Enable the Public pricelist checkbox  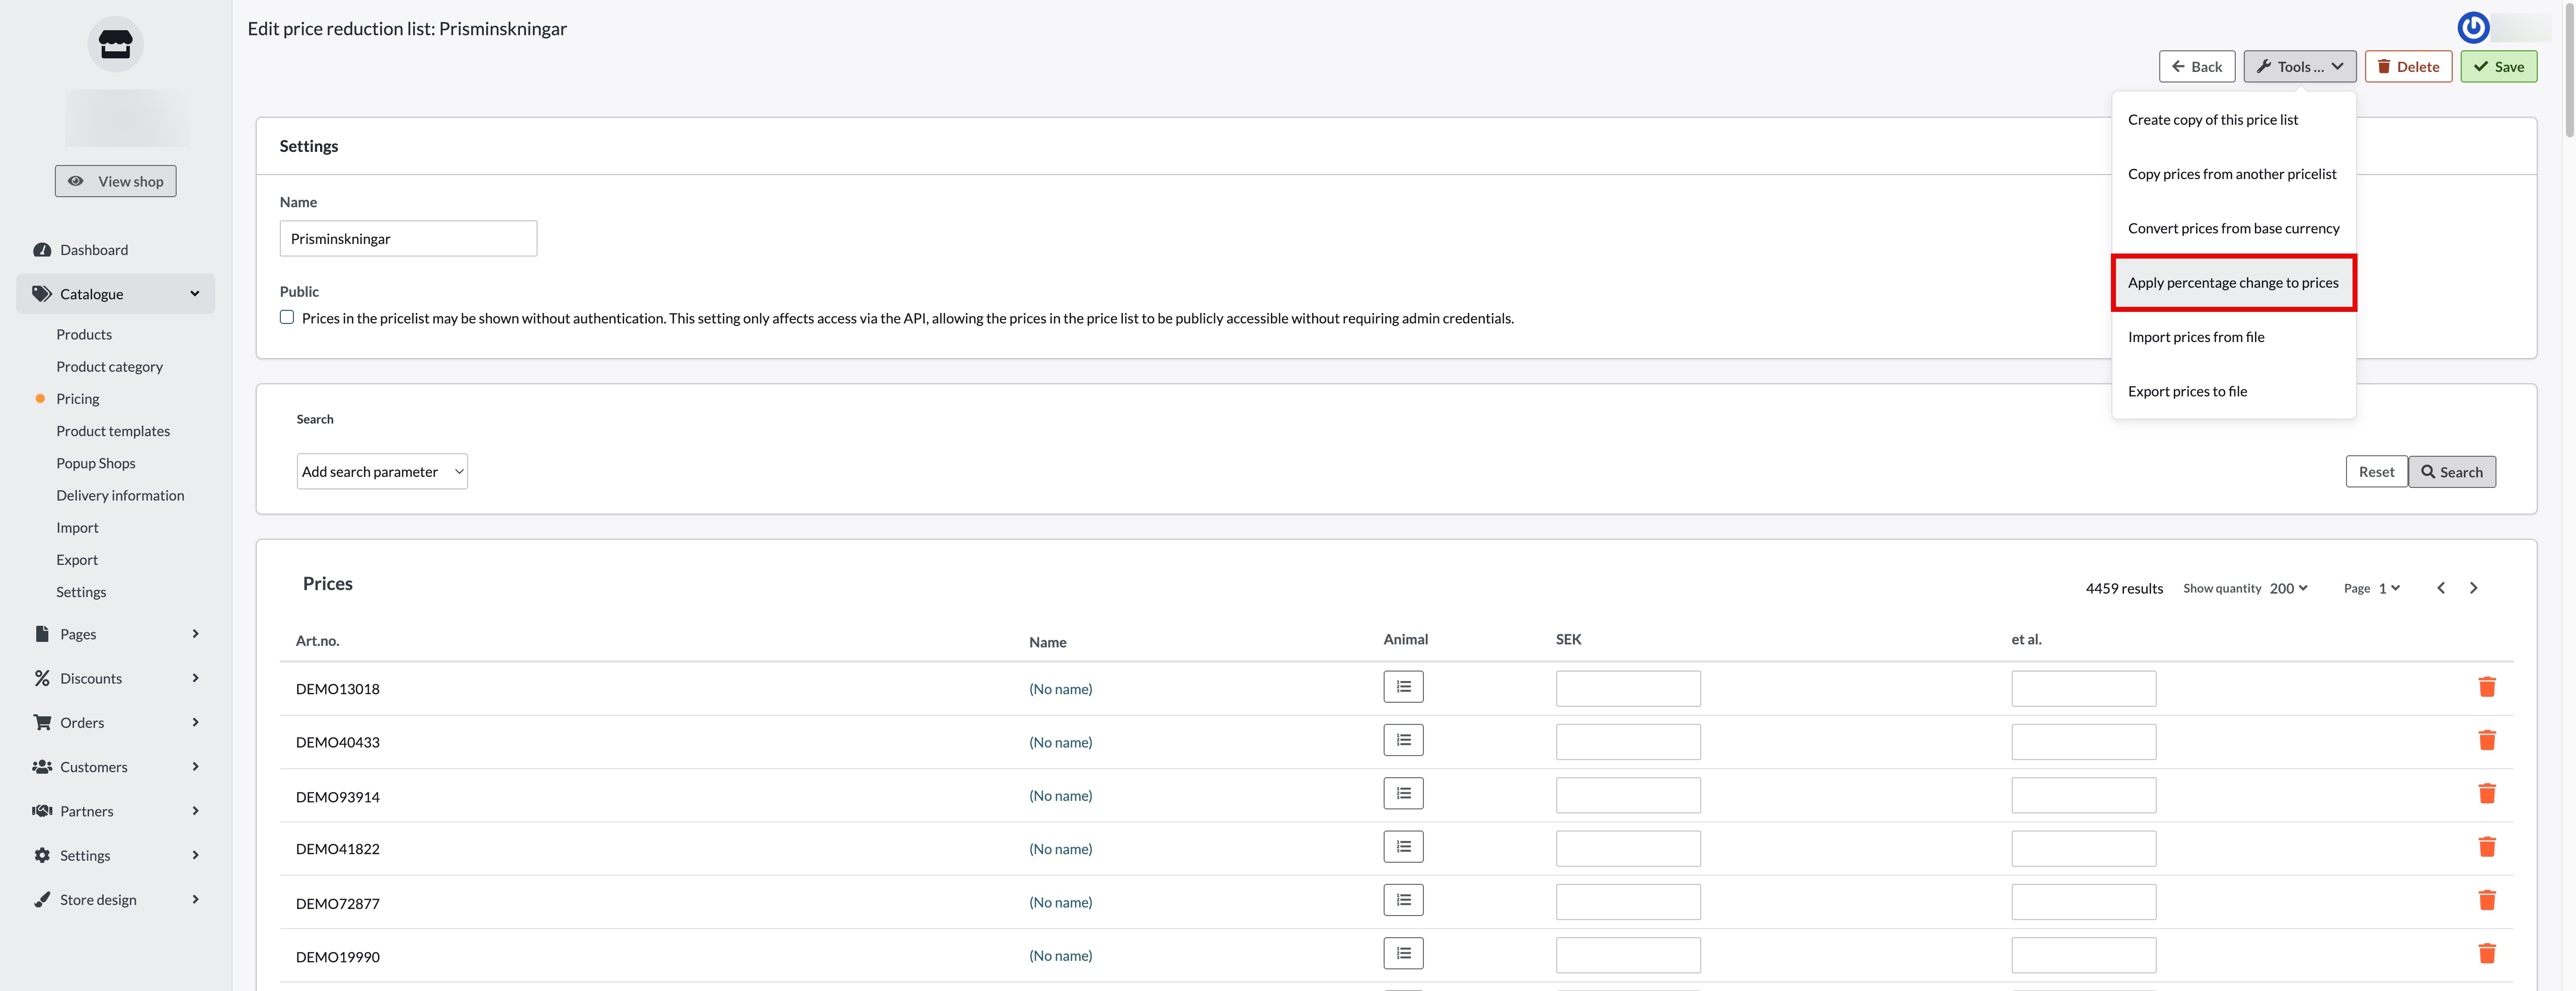tap(287, 318)
